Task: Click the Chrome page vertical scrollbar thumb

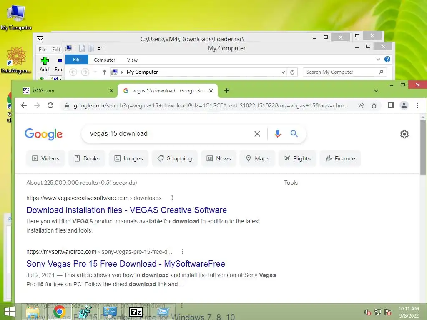Action: coord(423,148)
